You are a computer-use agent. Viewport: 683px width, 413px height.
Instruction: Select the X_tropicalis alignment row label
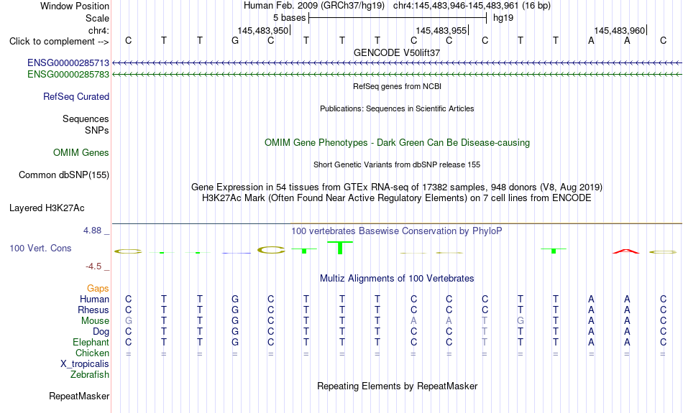pos(85,364)
